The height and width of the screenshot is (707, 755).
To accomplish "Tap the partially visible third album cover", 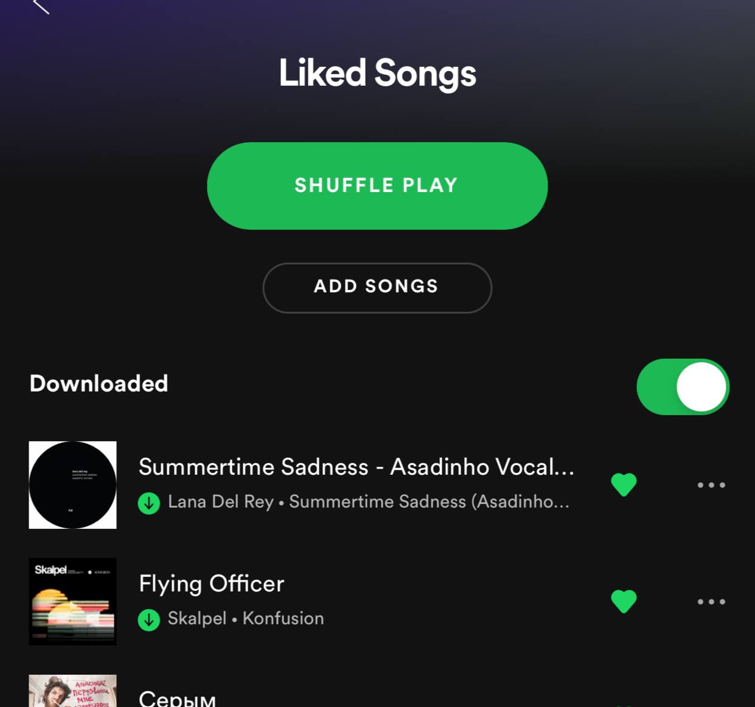I will tap(72, 691).
